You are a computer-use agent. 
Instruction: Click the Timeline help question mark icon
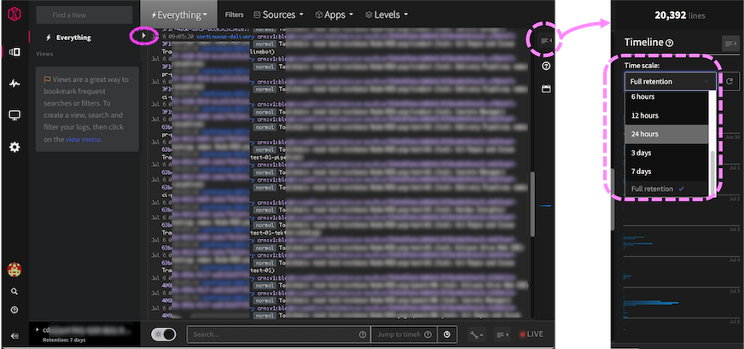tap(669, 43)
